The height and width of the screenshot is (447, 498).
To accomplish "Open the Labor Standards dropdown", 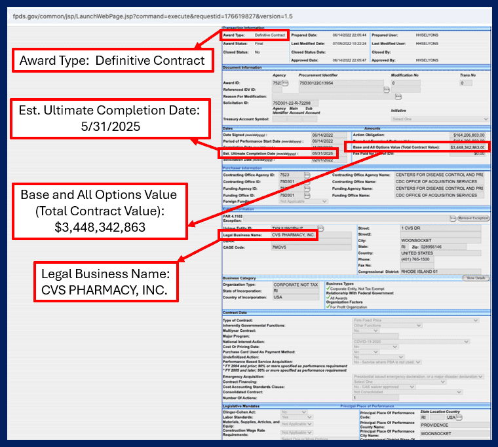I will pos(297,417).
